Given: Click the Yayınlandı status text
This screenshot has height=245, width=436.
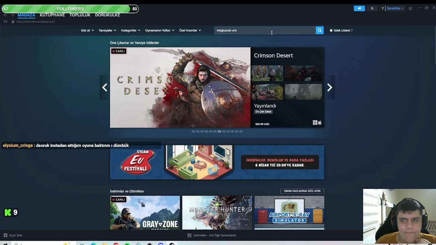Looking at the screenshot, I should [265, 106].
